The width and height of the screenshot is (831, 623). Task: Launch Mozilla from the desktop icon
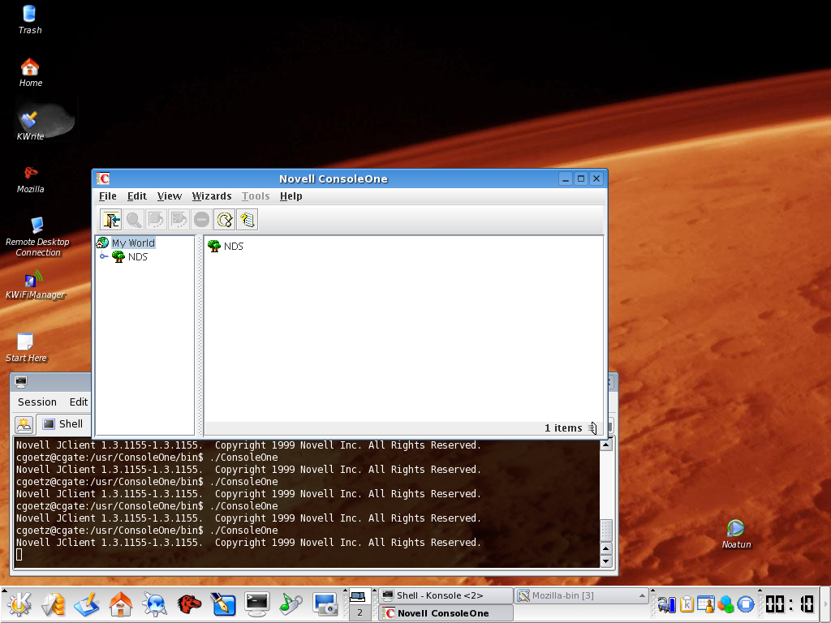tap(30, 179)
